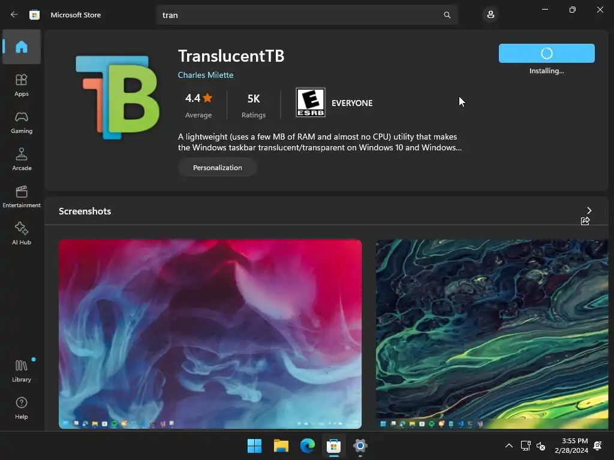Click the network display tray icon
The image size is (614, 460).
point(525,446)
